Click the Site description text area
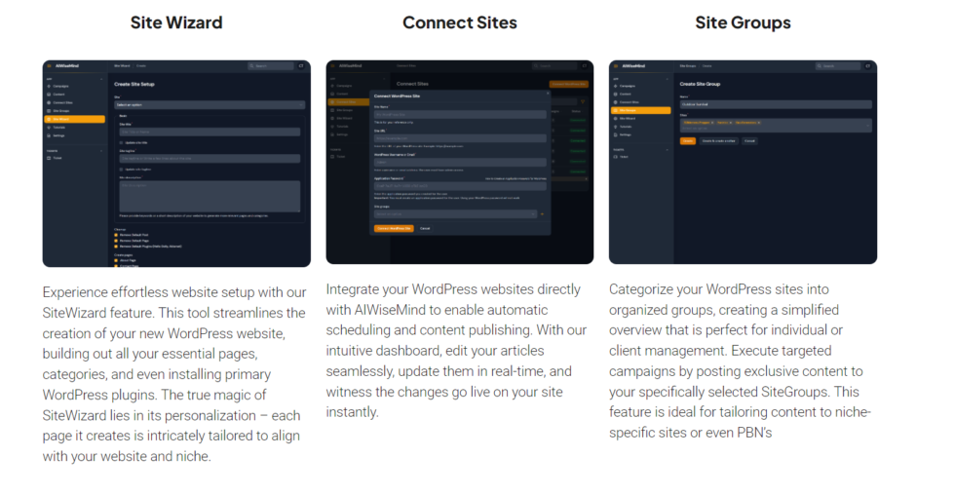 tap(210, 197)
